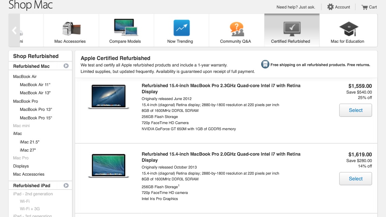Open the Now Trending chart icon
Viewport: 386px width, 217px height.
(x=181, y=28)
